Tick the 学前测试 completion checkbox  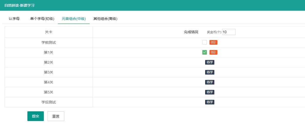tap(204, 42)
